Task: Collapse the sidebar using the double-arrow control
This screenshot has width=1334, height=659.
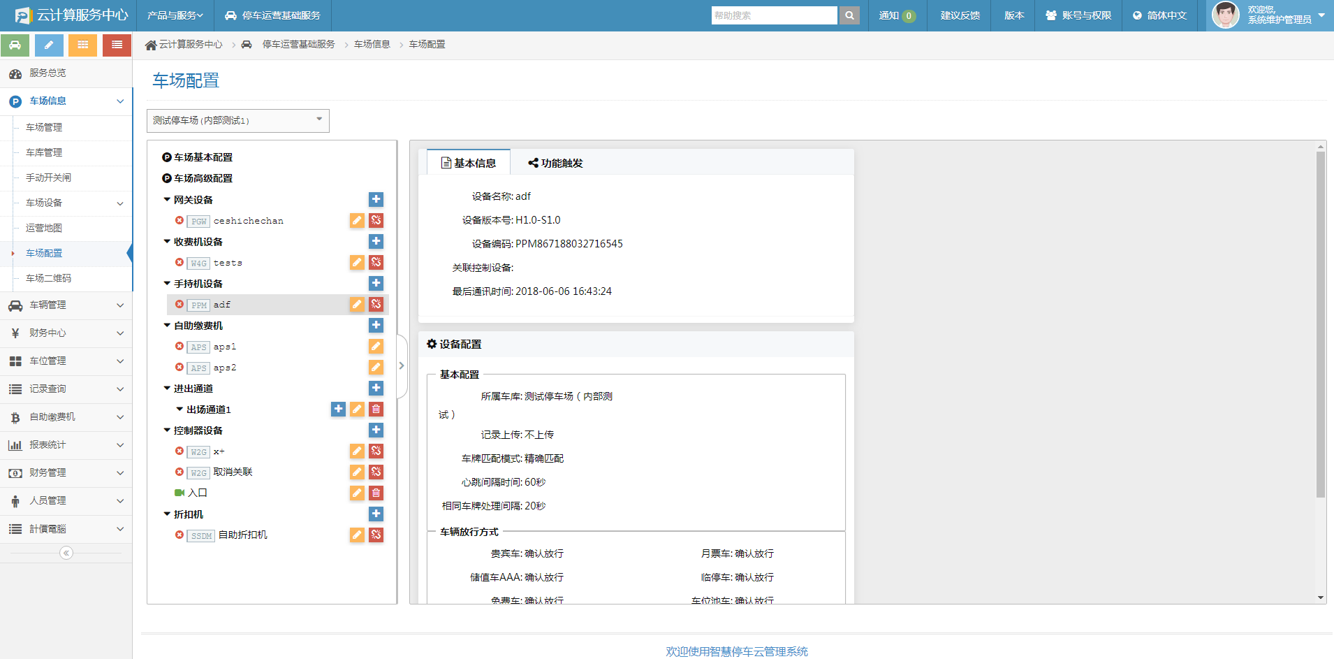Action: click(66, 553)
